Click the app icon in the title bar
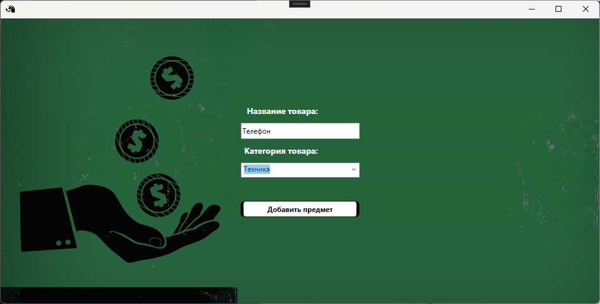Viewport: 600px width, 304px height. [10, 9]
